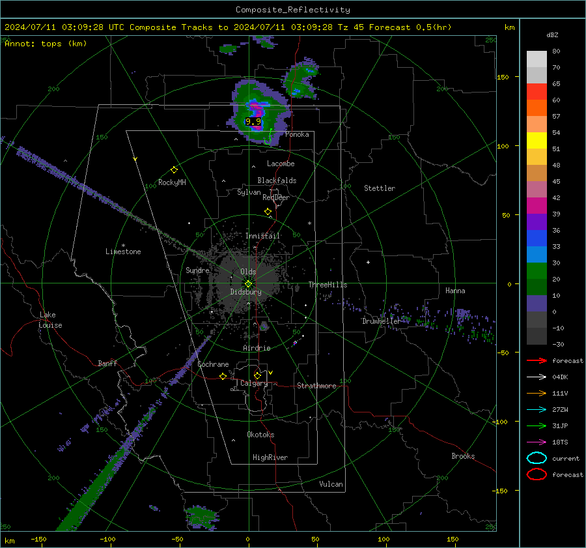
Task: Click the red forecast arrow legend icon
Action: [537, 360]
